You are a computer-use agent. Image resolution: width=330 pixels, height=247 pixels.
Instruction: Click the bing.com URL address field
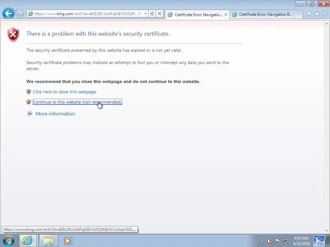point(85,14)
